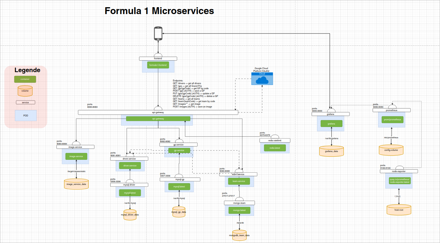Select the "/target/classes/static" path label
This screenshot has width=440, height=243.
76,171
